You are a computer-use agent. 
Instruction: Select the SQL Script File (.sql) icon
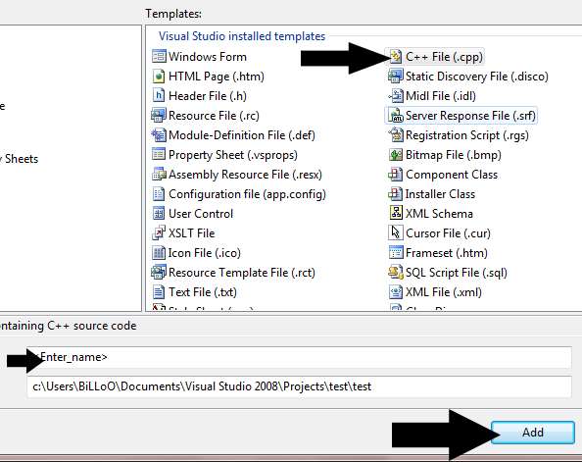point(396,273)
